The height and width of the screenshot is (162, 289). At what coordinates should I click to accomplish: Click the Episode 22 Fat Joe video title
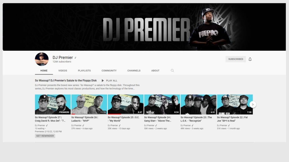tap(232, 119)
